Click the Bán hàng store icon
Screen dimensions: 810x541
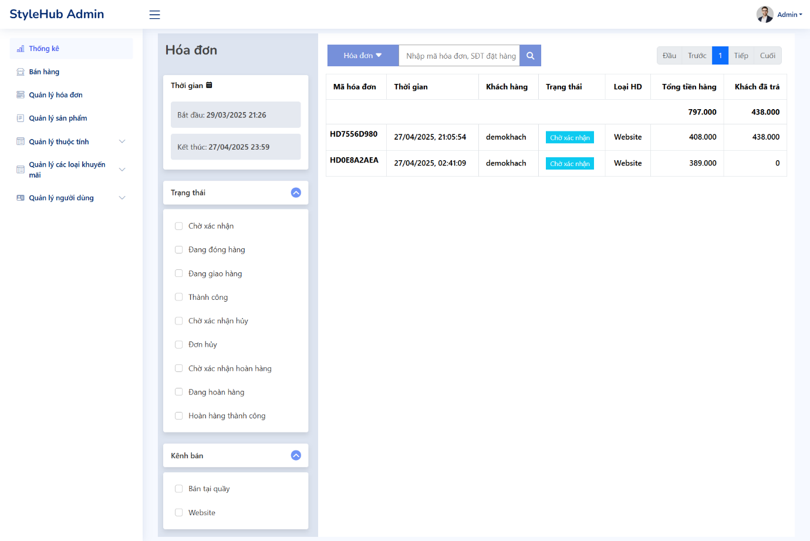[21, 72]
